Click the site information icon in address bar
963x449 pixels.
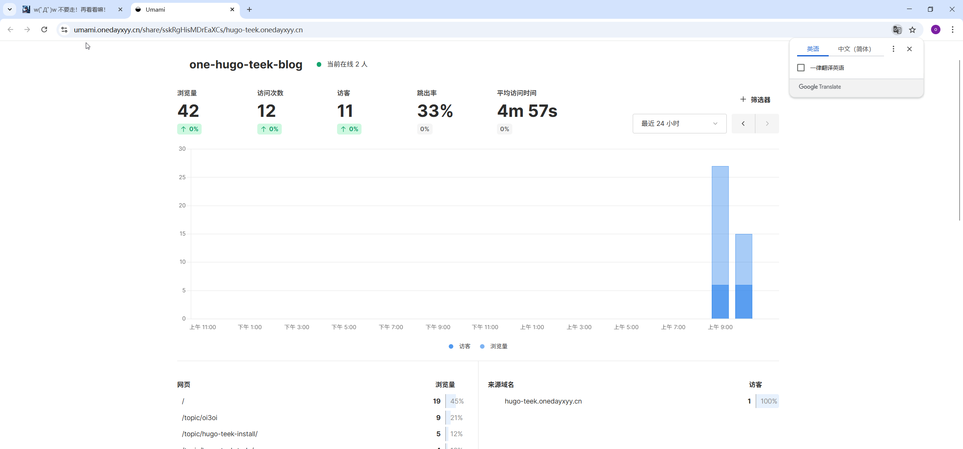tap(64, 30)
